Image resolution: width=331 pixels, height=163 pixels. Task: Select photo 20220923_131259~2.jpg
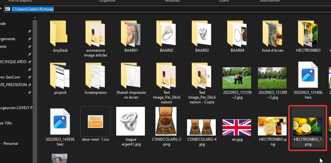[x=237, y=78]
